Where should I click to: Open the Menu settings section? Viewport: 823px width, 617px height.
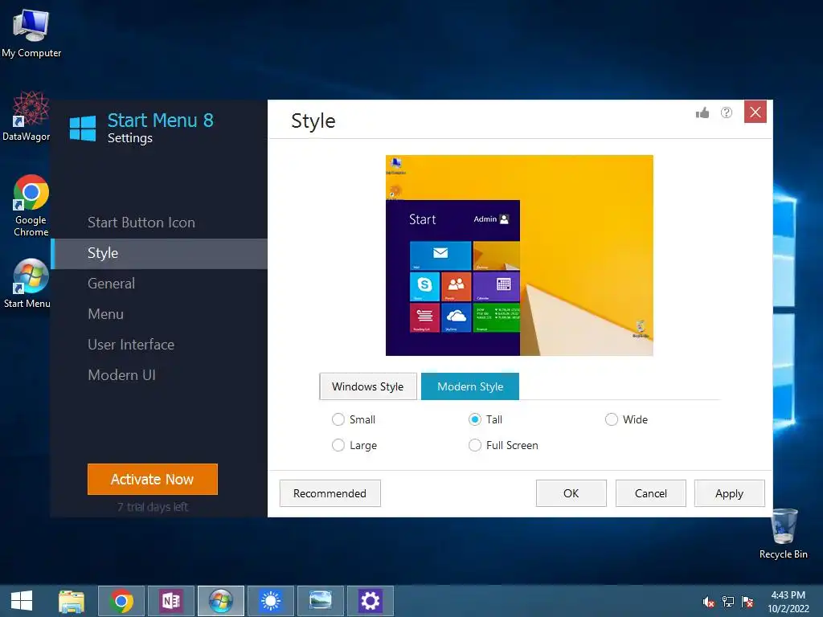coord(159,314)
